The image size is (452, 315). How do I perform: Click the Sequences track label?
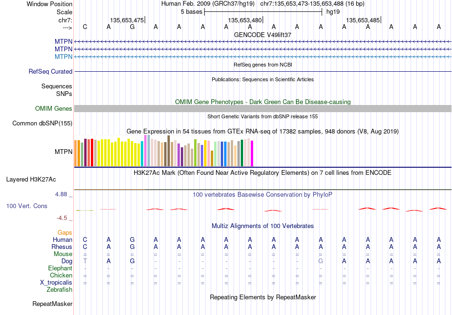click(x=57, y=86)
